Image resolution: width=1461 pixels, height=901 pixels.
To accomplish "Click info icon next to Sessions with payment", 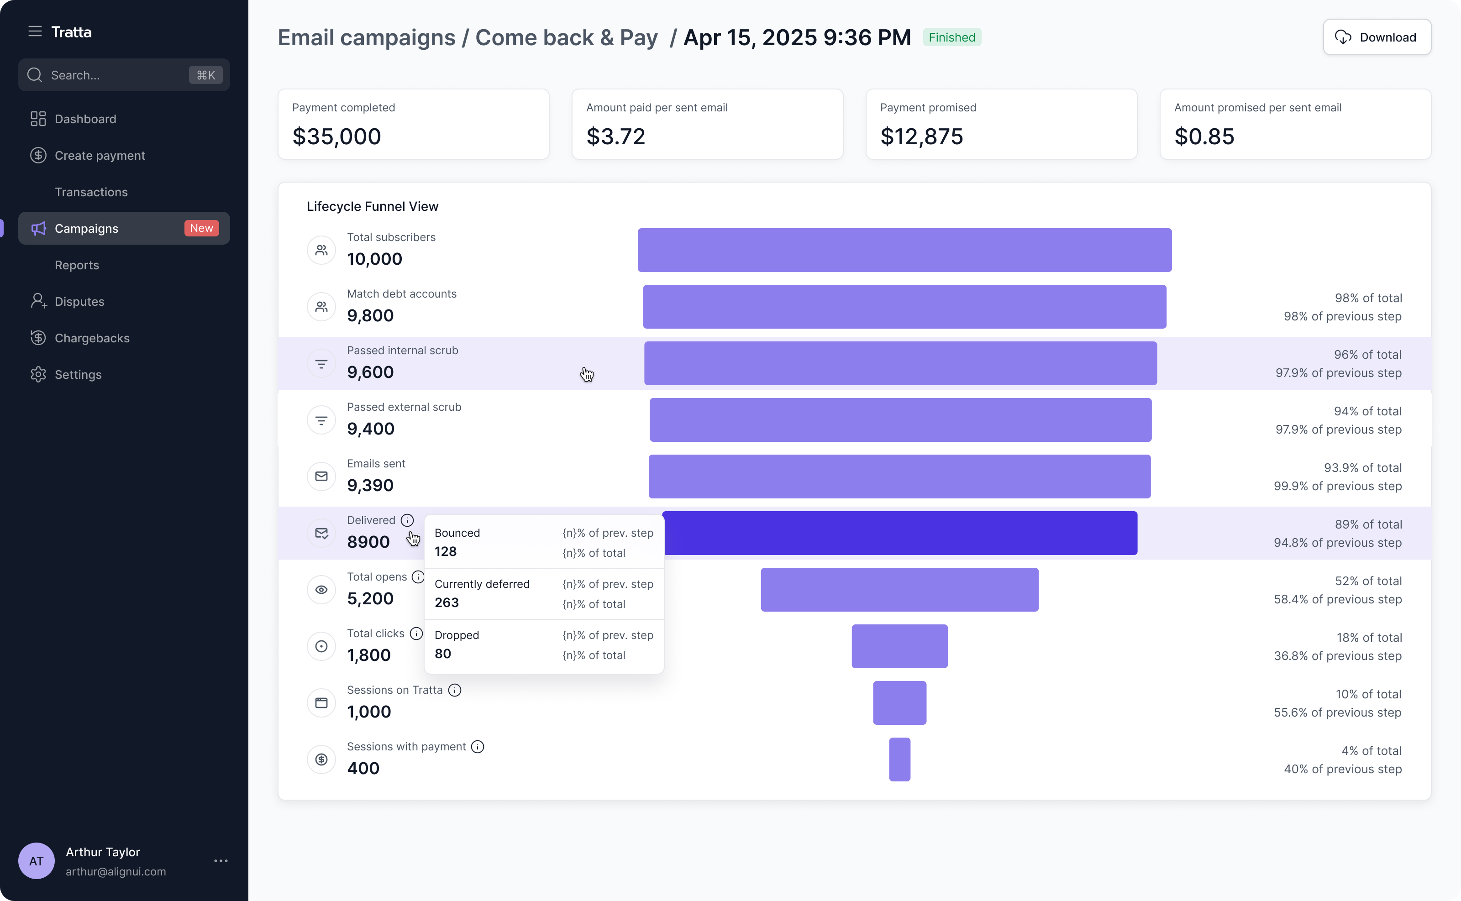I will 478,747.
